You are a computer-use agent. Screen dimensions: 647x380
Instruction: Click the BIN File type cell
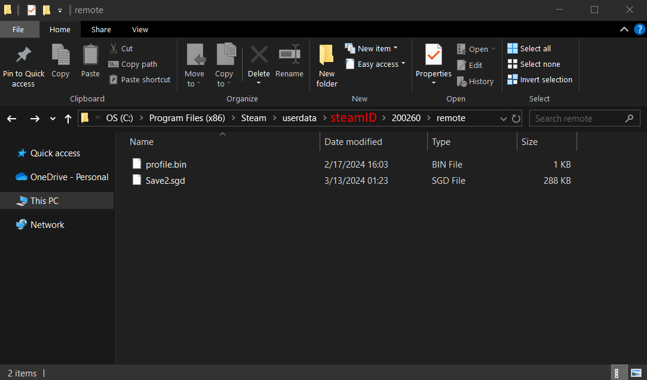[447, 165]
